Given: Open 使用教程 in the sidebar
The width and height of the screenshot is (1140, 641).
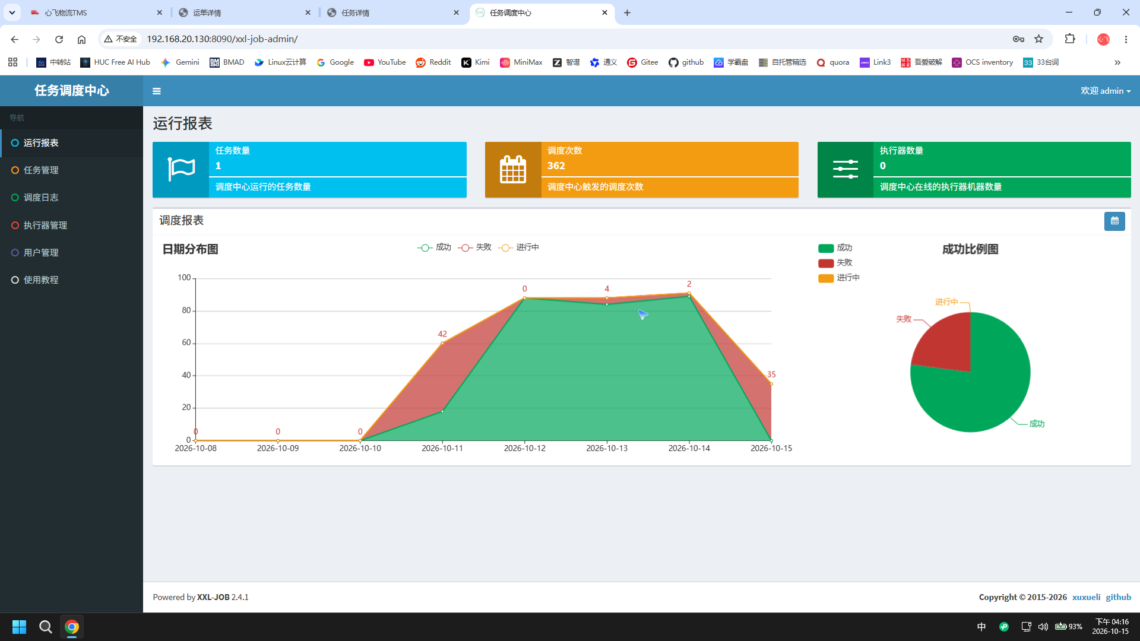Looking at the screenshot, I should (x=71, y=280).
